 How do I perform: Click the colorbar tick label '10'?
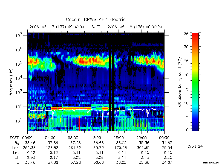coord(186,103)
